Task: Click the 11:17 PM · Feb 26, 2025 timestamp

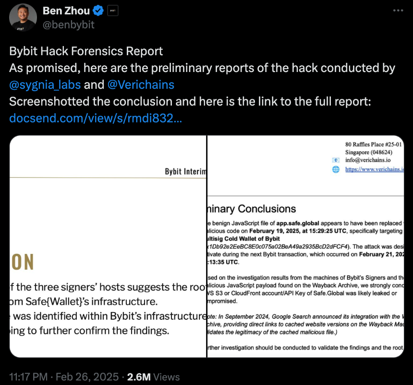Action: click(x=64, y=377)
